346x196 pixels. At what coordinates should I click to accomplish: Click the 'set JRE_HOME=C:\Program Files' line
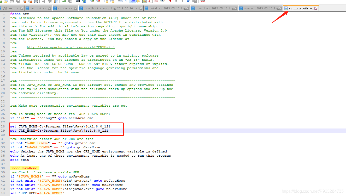(59, 131)
